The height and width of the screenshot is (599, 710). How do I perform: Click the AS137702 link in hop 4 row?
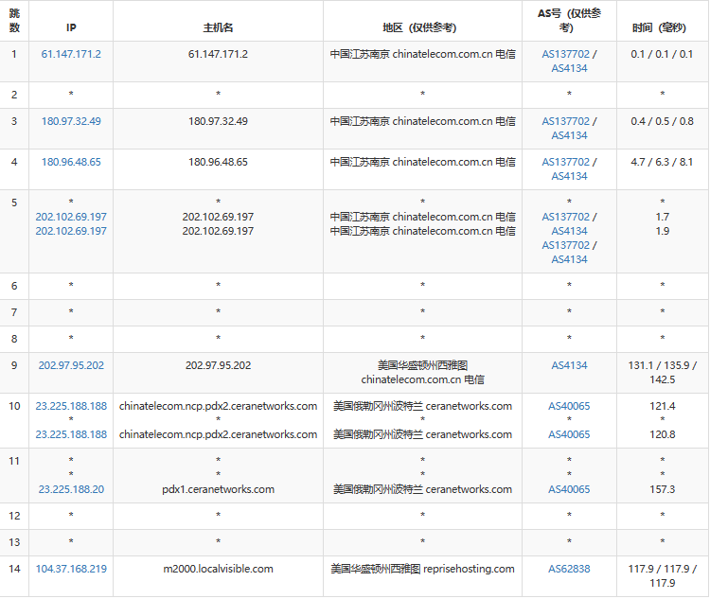565,162
